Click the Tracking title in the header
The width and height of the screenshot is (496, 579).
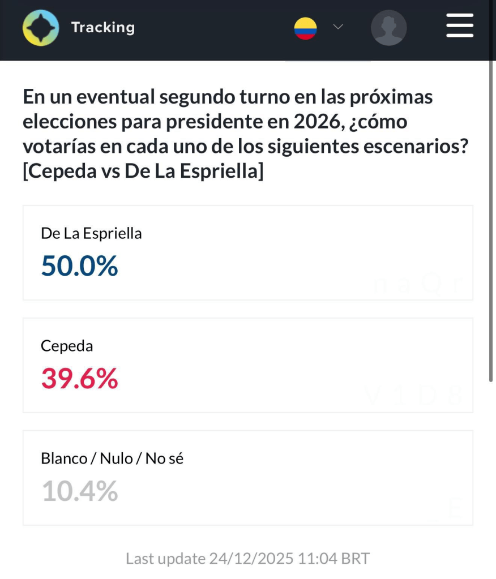pyautogui.click(x=103, y=28)
